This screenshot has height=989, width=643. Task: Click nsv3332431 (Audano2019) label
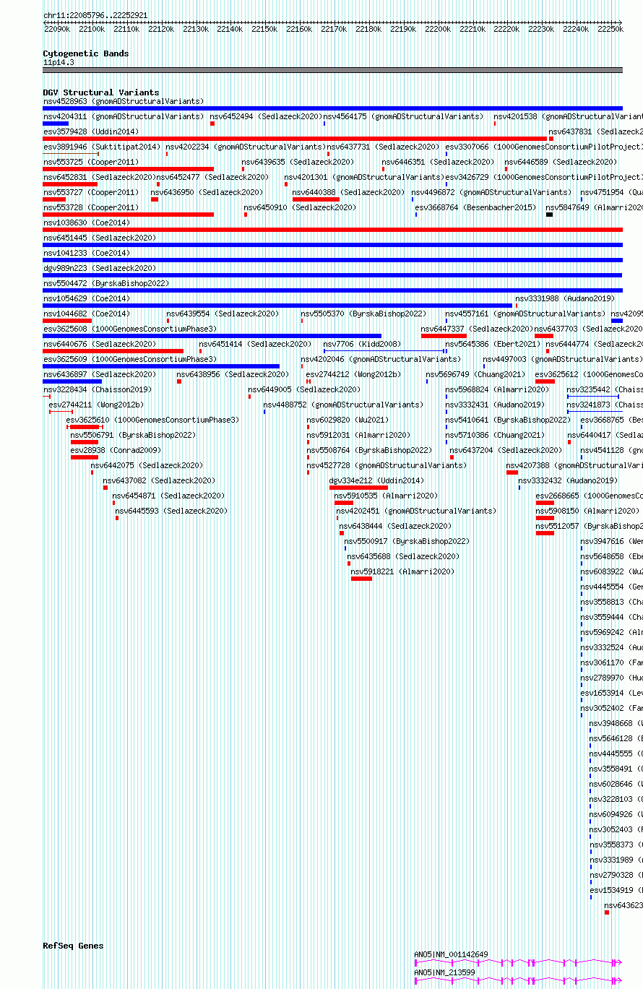(495, 405)
